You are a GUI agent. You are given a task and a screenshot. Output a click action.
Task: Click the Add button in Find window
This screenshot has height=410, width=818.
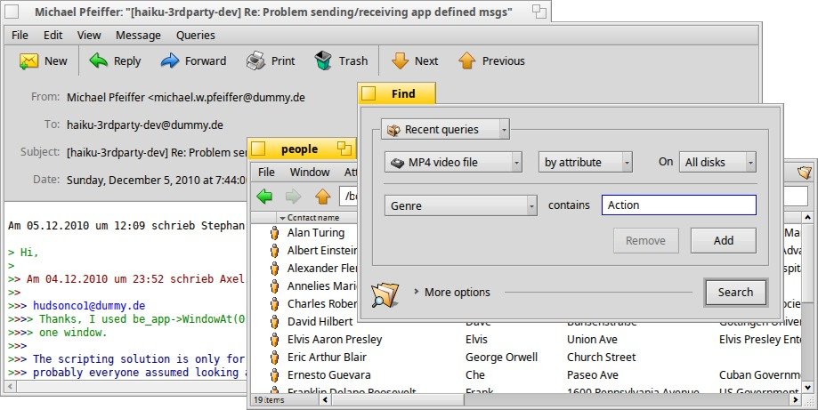coord(723,241)
